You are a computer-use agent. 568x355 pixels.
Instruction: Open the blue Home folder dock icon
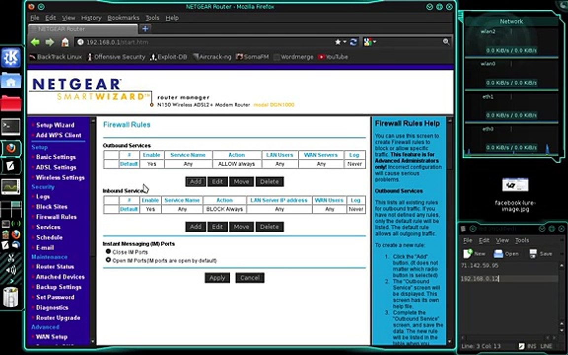click(x=11, y=81)
